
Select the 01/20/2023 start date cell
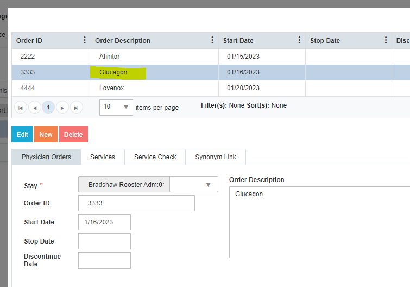262,88
